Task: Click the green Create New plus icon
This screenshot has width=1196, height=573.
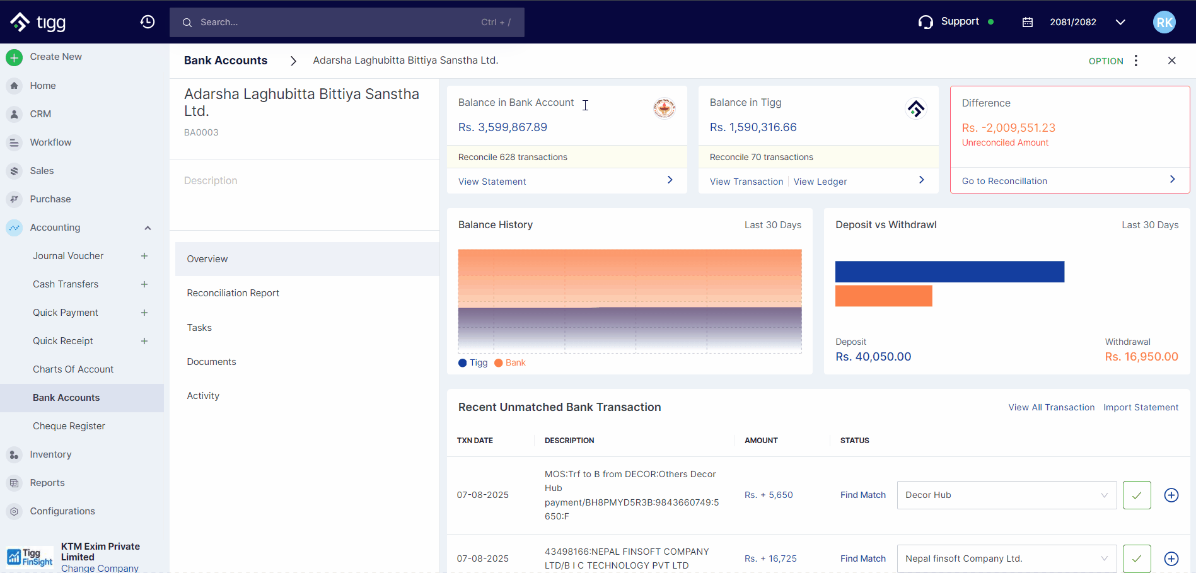Action: coord(14,57)
